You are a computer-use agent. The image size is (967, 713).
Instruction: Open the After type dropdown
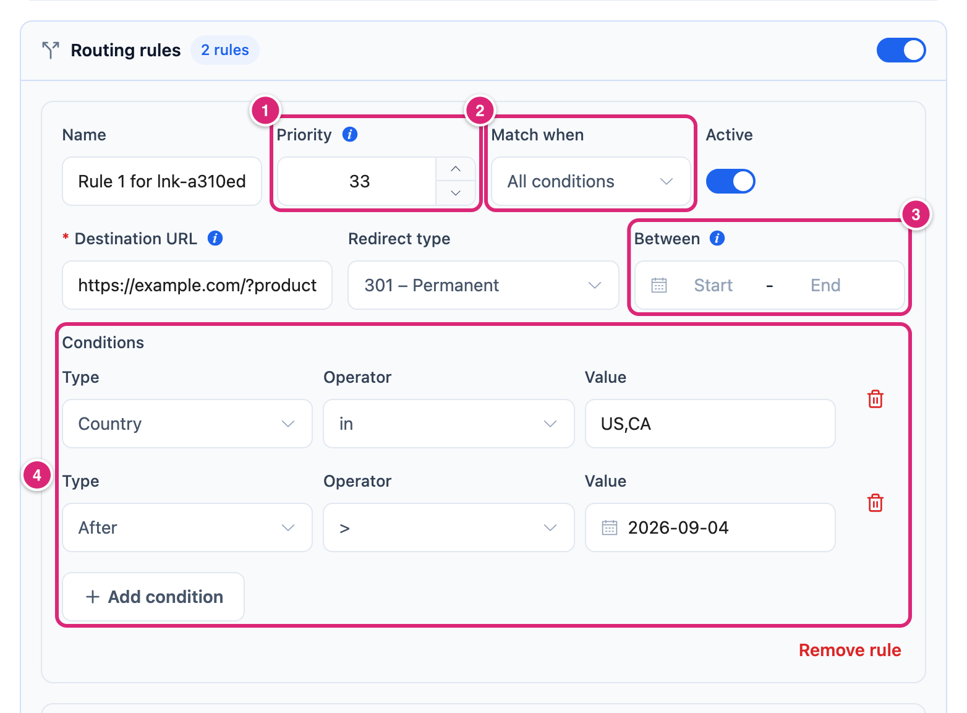coord(187,527)
